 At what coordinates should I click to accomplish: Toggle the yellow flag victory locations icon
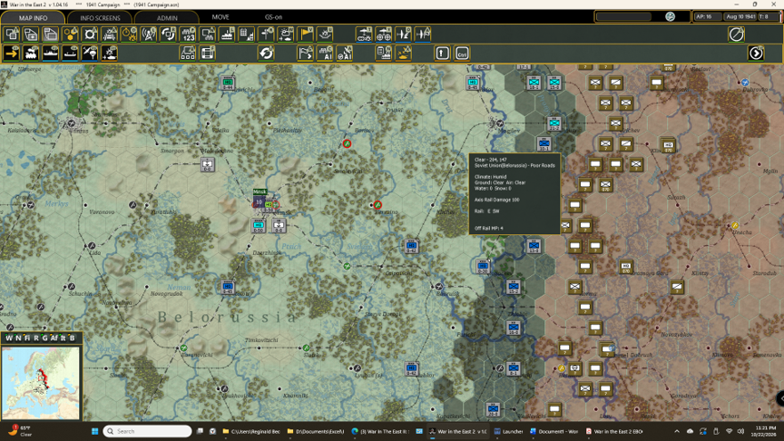[x=306, y=34]
